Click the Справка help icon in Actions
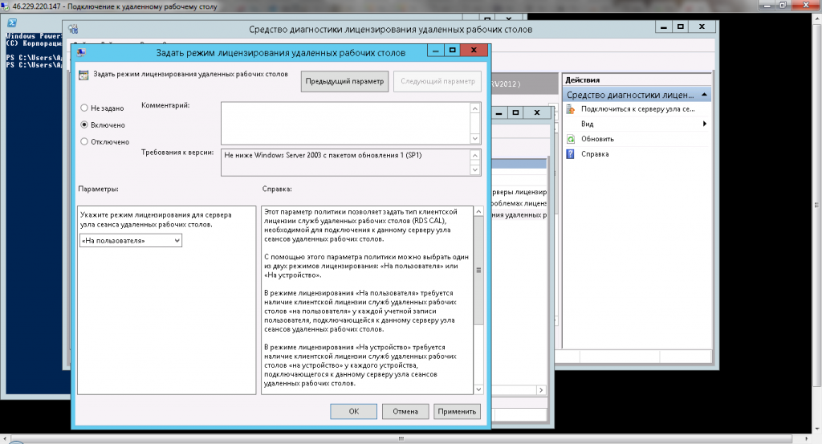The image size is (822, 444). [x=570, y=154]
